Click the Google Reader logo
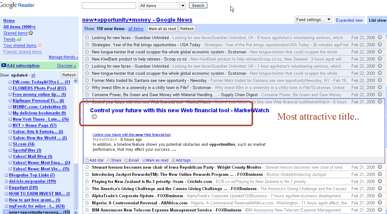387x214 pixels. coord(17,5)
